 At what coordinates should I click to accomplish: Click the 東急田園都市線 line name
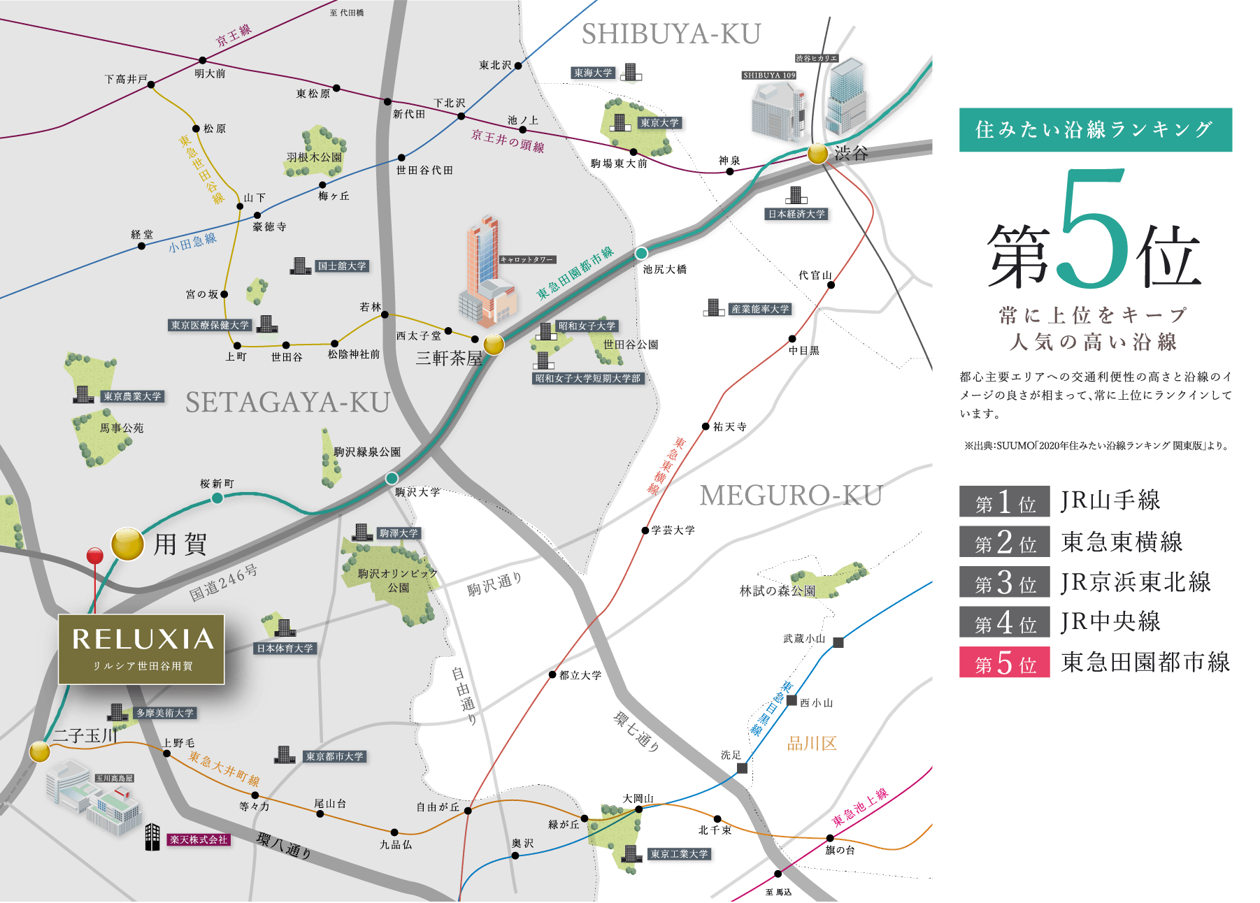(x=575, y=273)
